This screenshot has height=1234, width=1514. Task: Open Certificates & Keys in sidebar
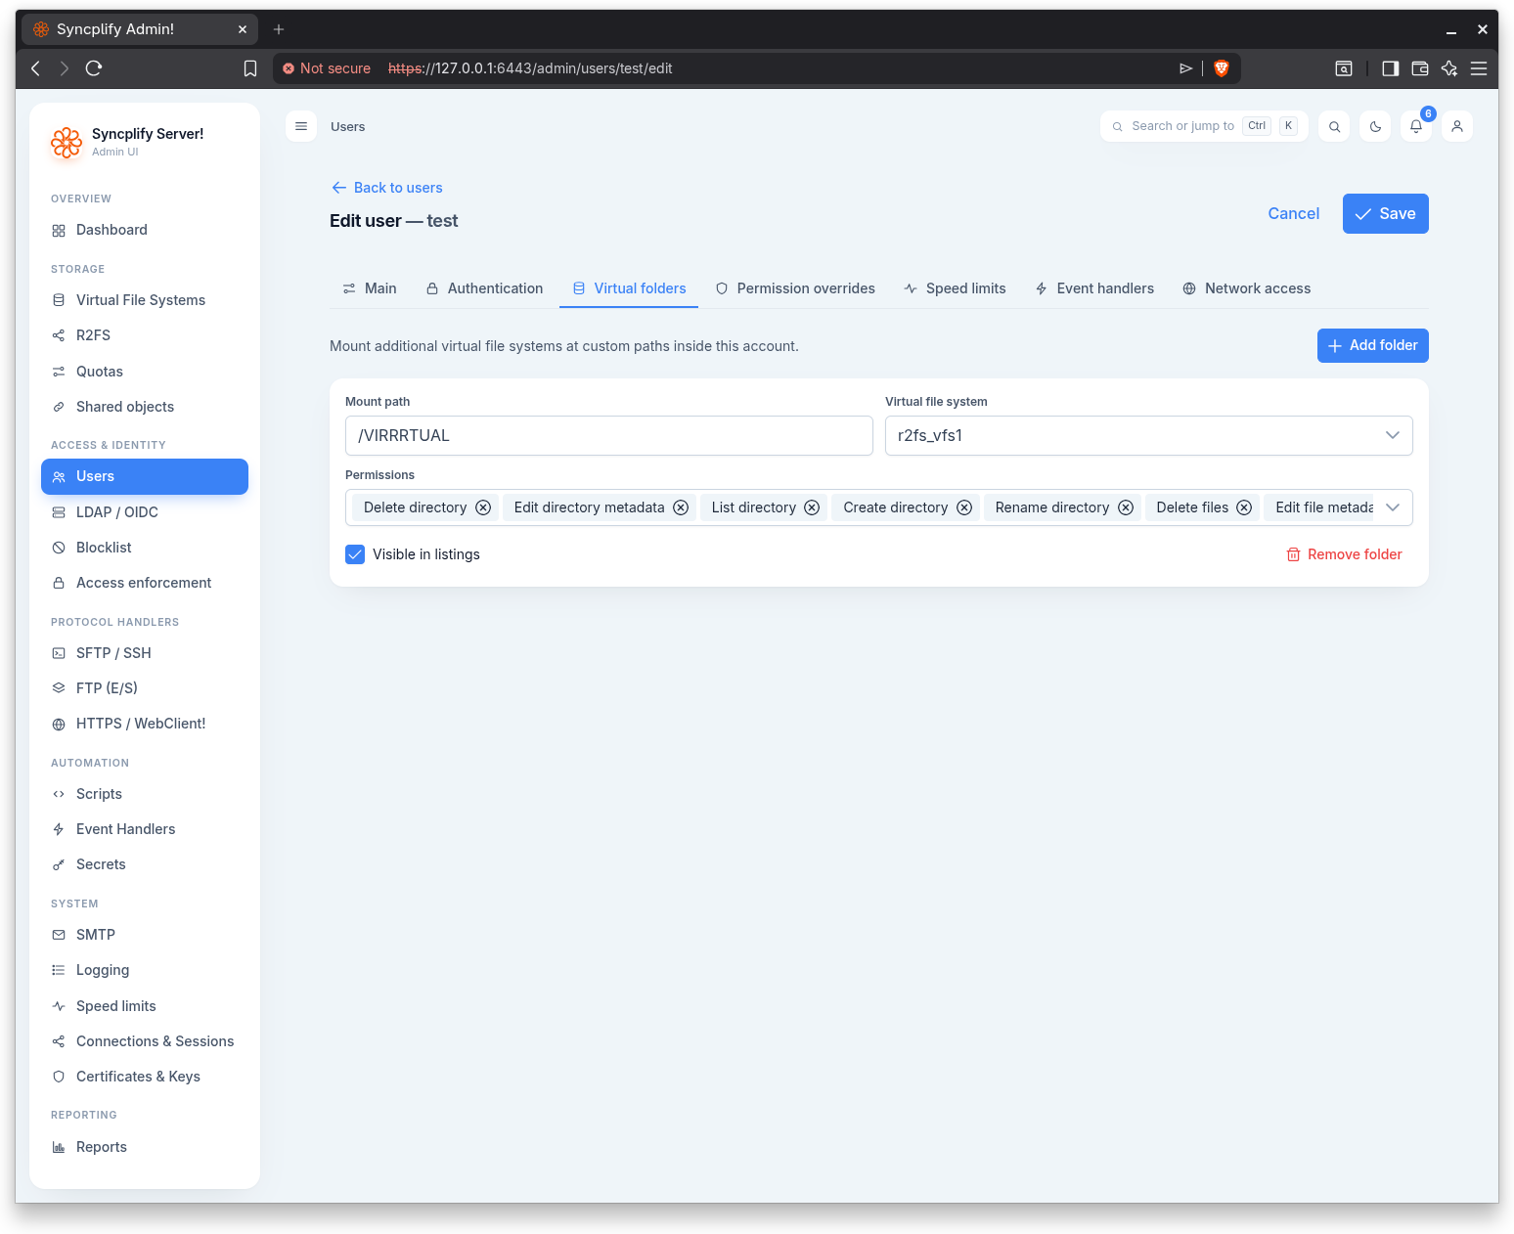click(145, 1077)
